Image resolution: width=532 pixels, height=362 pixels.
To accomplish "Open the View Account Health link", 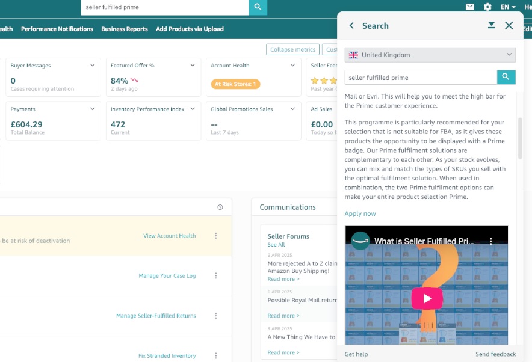I will pos(169,236).
